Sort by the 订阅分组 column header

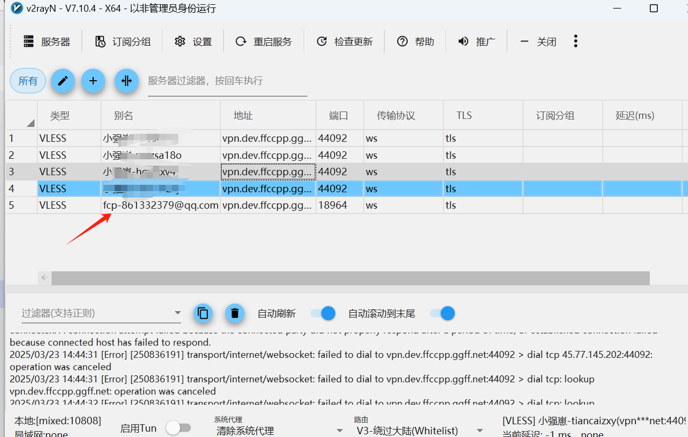click(562, 115)
